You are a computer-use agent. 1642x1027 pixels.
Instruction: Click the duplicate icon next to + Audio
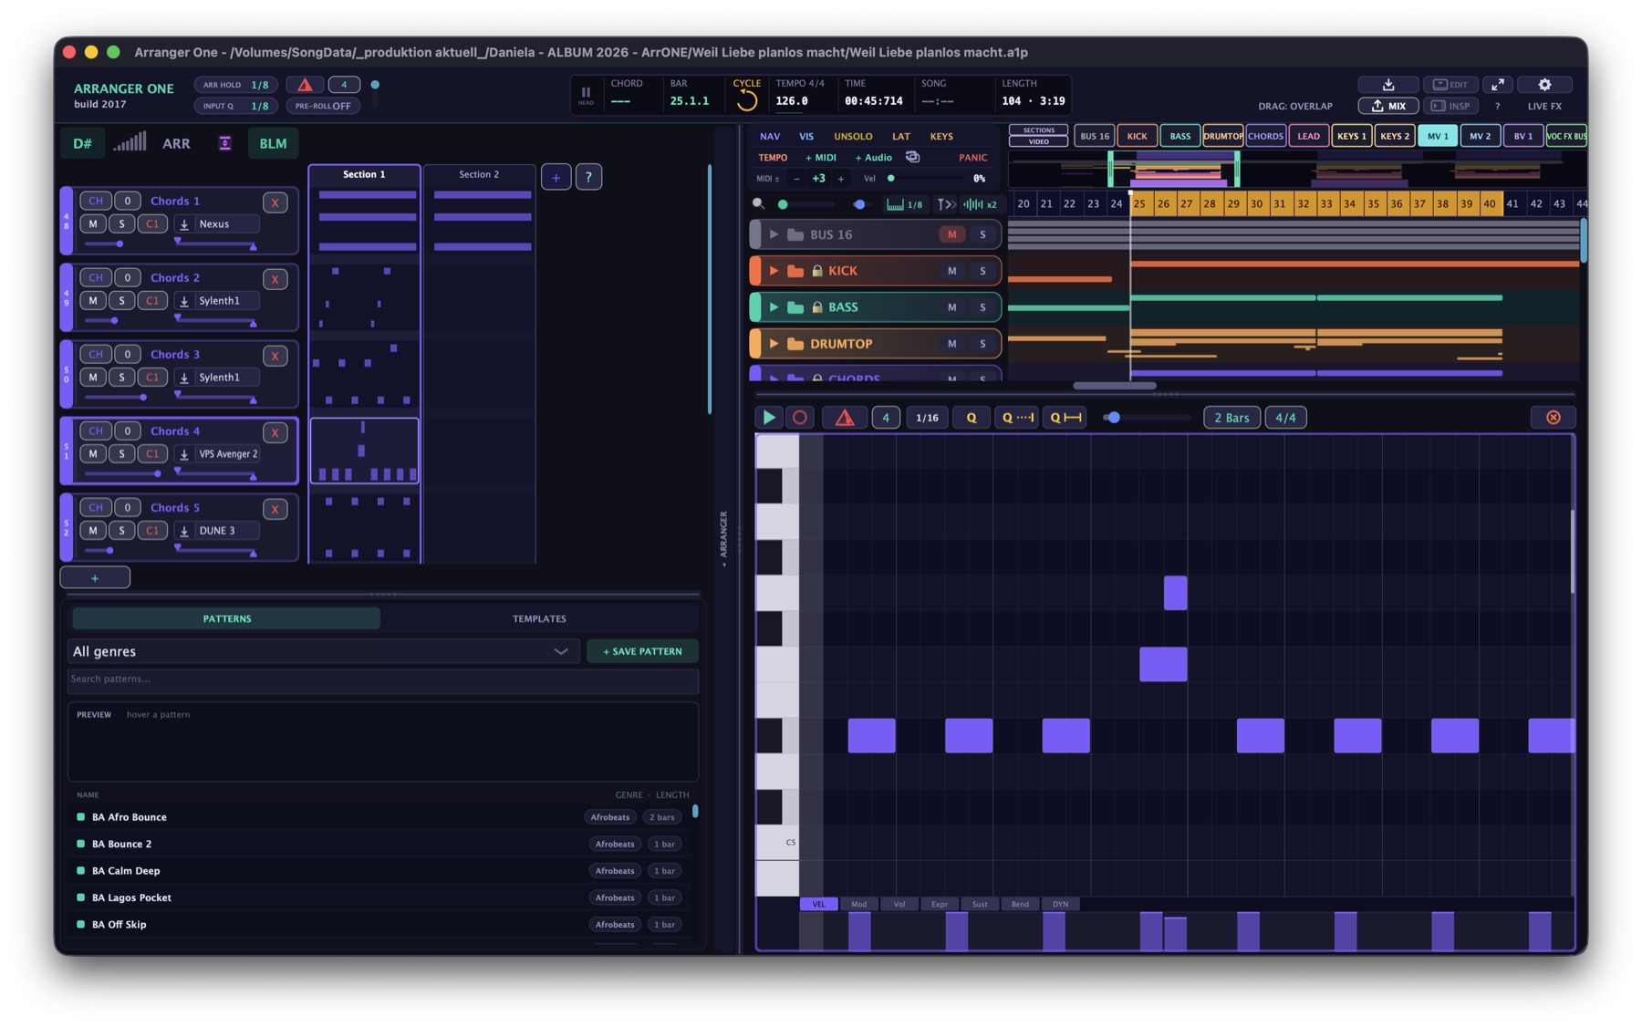912,157
